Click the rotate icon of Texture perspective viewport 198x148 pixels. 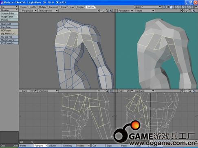186,11
